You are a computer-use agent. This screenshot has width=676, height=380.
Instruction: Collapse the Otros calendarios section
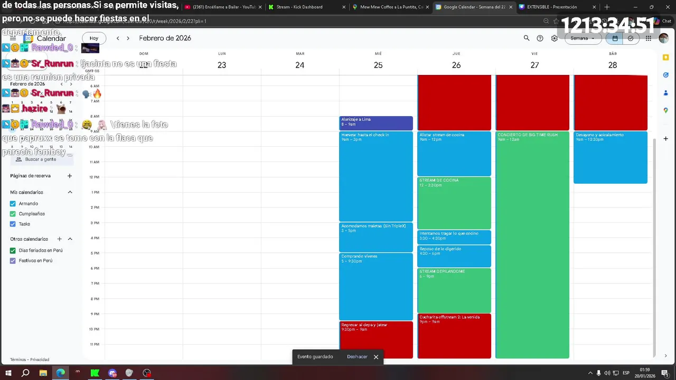(x=70, y=239)
